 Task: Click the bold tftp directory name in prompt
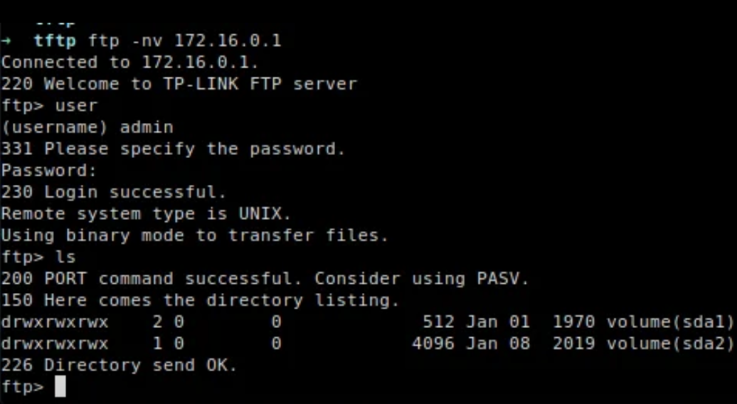click(55, 41)
